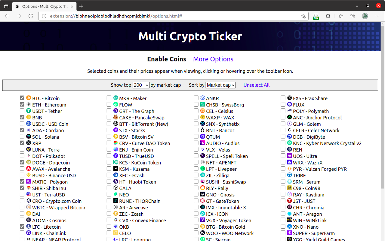Enable the SOL - Solana checkbox
385x241 pixels.
click(x=22, y=137)
